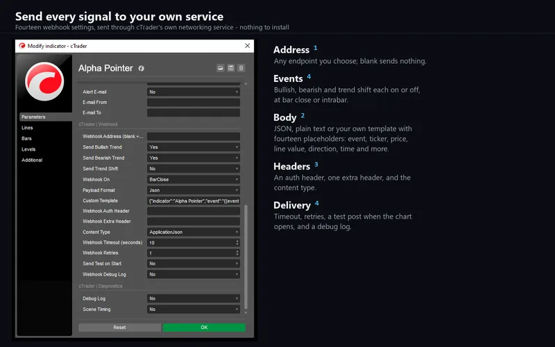
Task: Click the parameter list scroll up arrow
Action: coord(246,83)
